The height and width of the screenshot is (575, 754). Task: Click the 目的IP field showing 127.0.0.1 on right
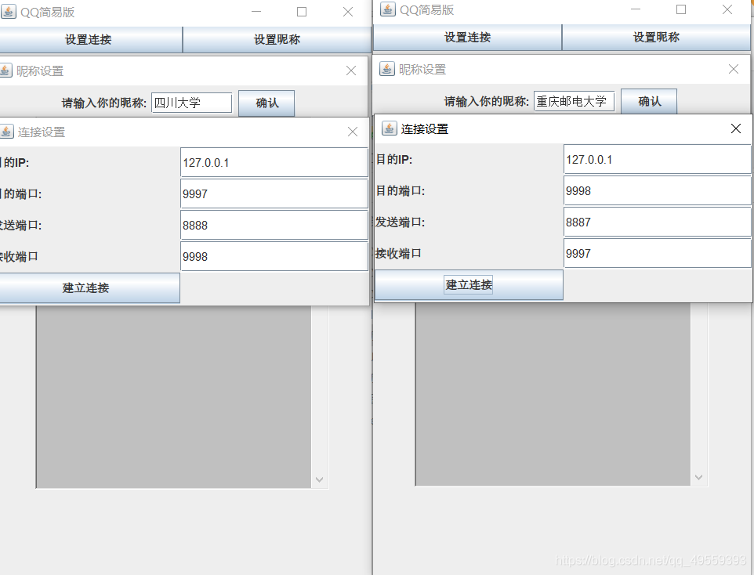657,158
